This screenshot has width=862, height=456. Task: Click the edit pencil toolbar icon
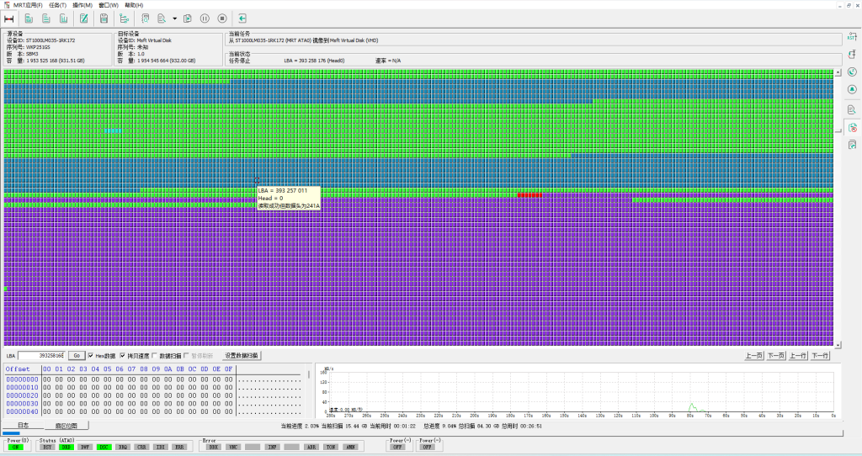(83, 19)
